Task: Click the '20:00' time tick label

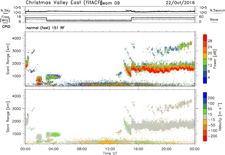Action: click(166, 149)
